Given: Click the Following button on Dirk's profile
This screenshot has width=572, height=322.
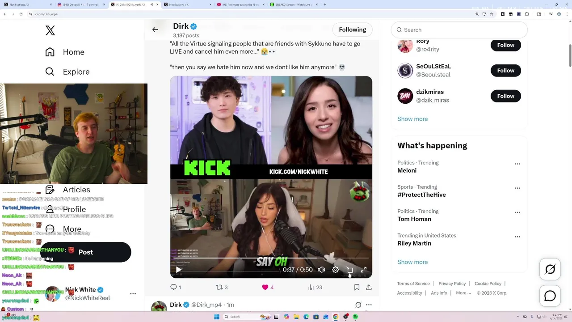Looking at the screenshot, I should (352, 30).
